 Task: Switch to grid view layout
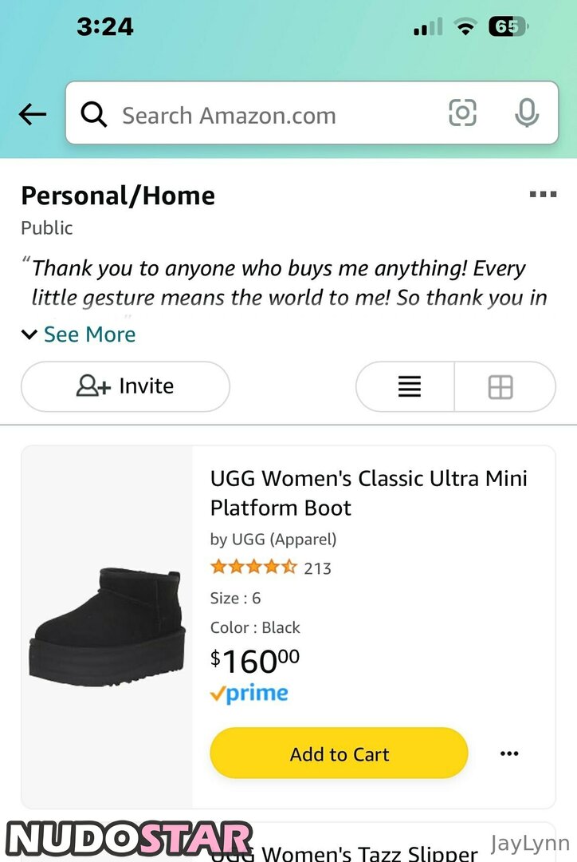coord(500,387)
